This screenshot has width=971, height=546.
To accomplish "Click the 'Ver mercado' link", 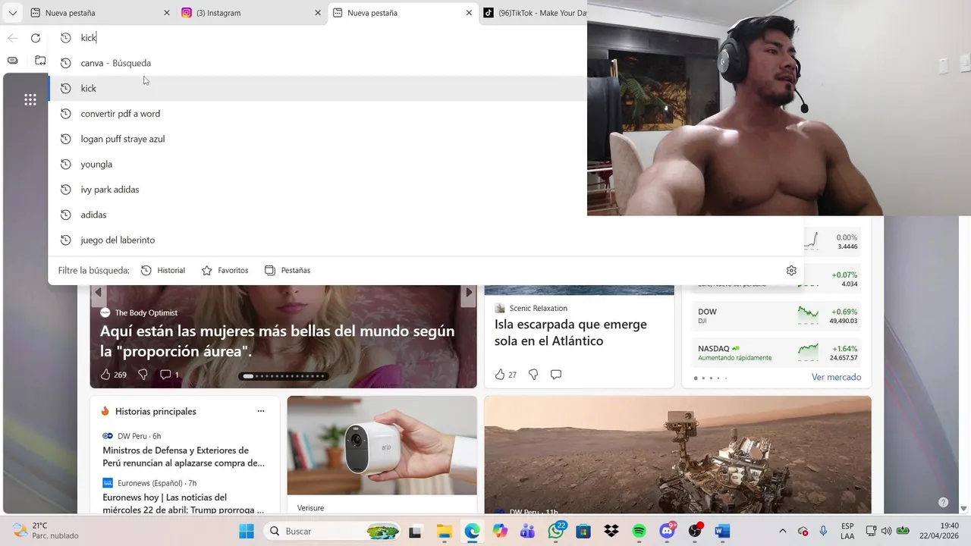I will pyautogui.click(x=836, y=377).
